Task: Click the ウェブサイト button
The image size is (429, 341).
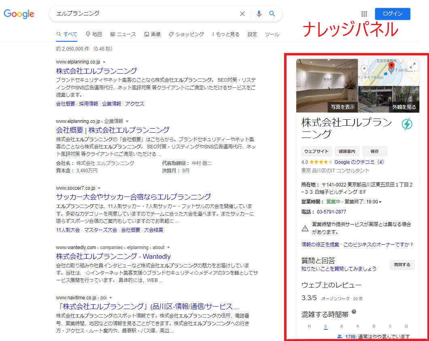Action: [x=316, y=151]
